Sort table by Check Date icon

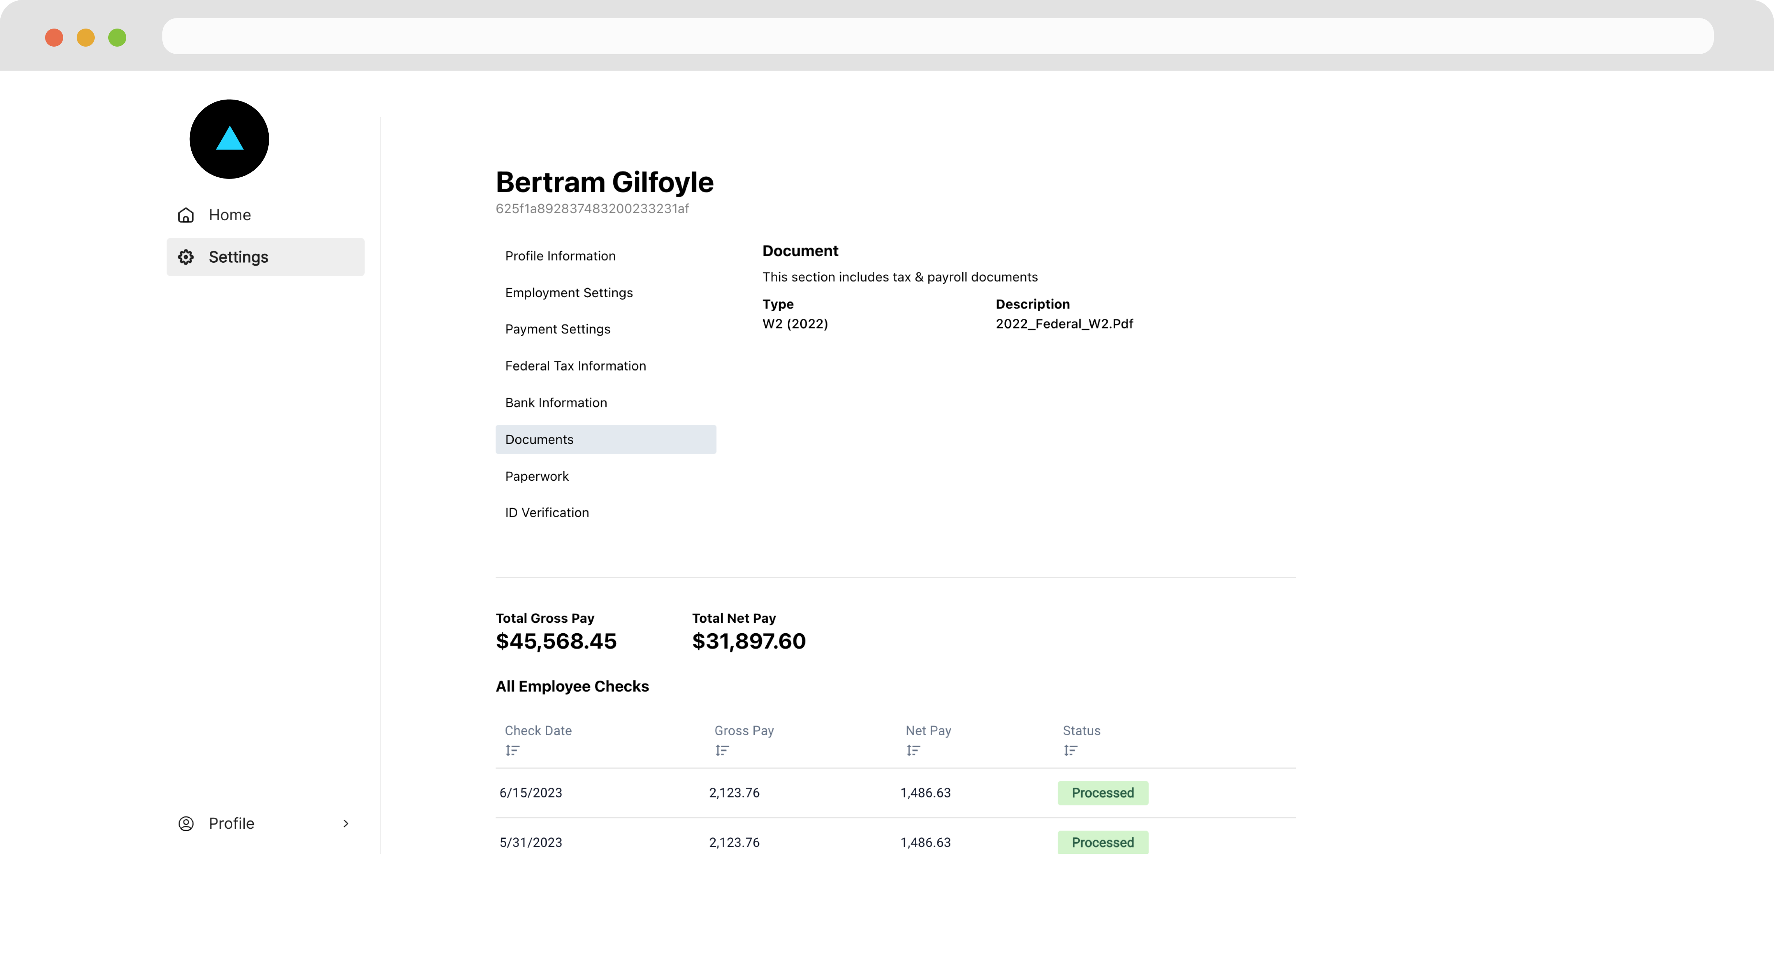[x=512, y=751]
